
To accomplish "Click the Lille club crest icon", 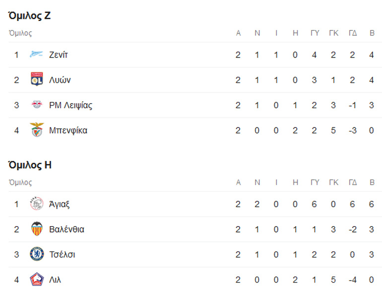I will pos(37,280).
